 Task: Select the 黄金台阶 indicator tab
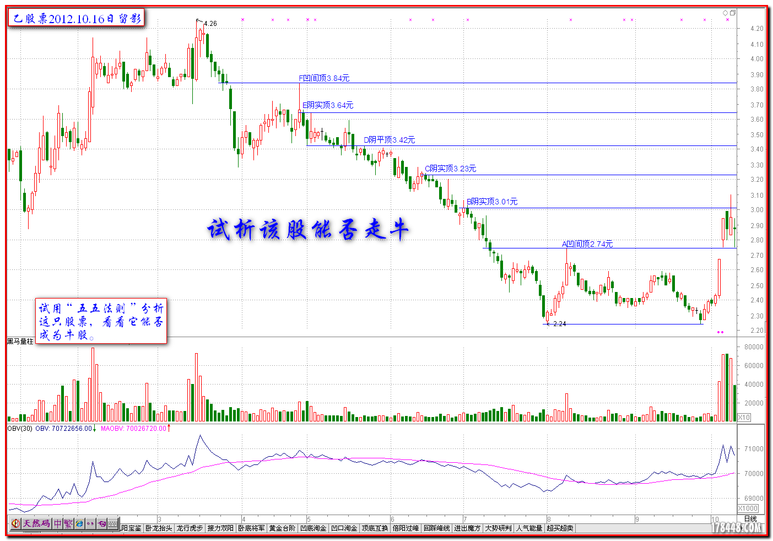[x=282, y=528]
